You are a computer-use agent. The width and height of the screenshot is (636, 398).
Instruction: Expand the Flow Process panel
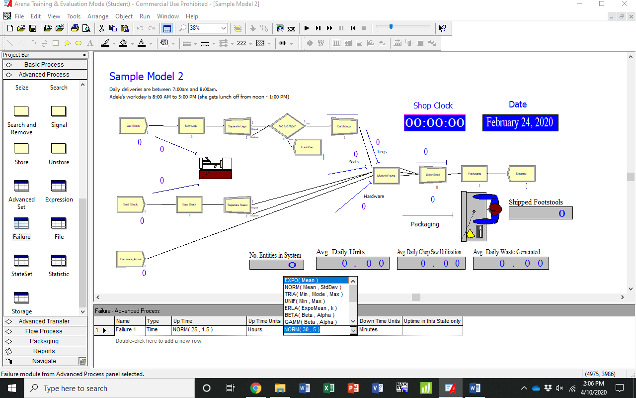pos(45,331)
